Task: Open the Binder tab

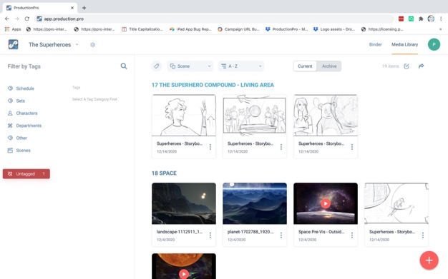Action: (375, 44)
